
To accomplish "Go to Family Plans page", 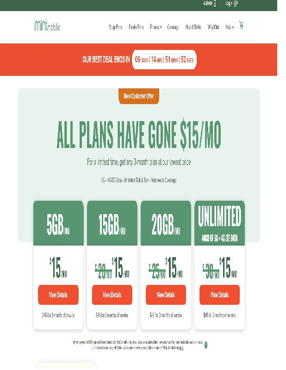I will click(136, 27).
